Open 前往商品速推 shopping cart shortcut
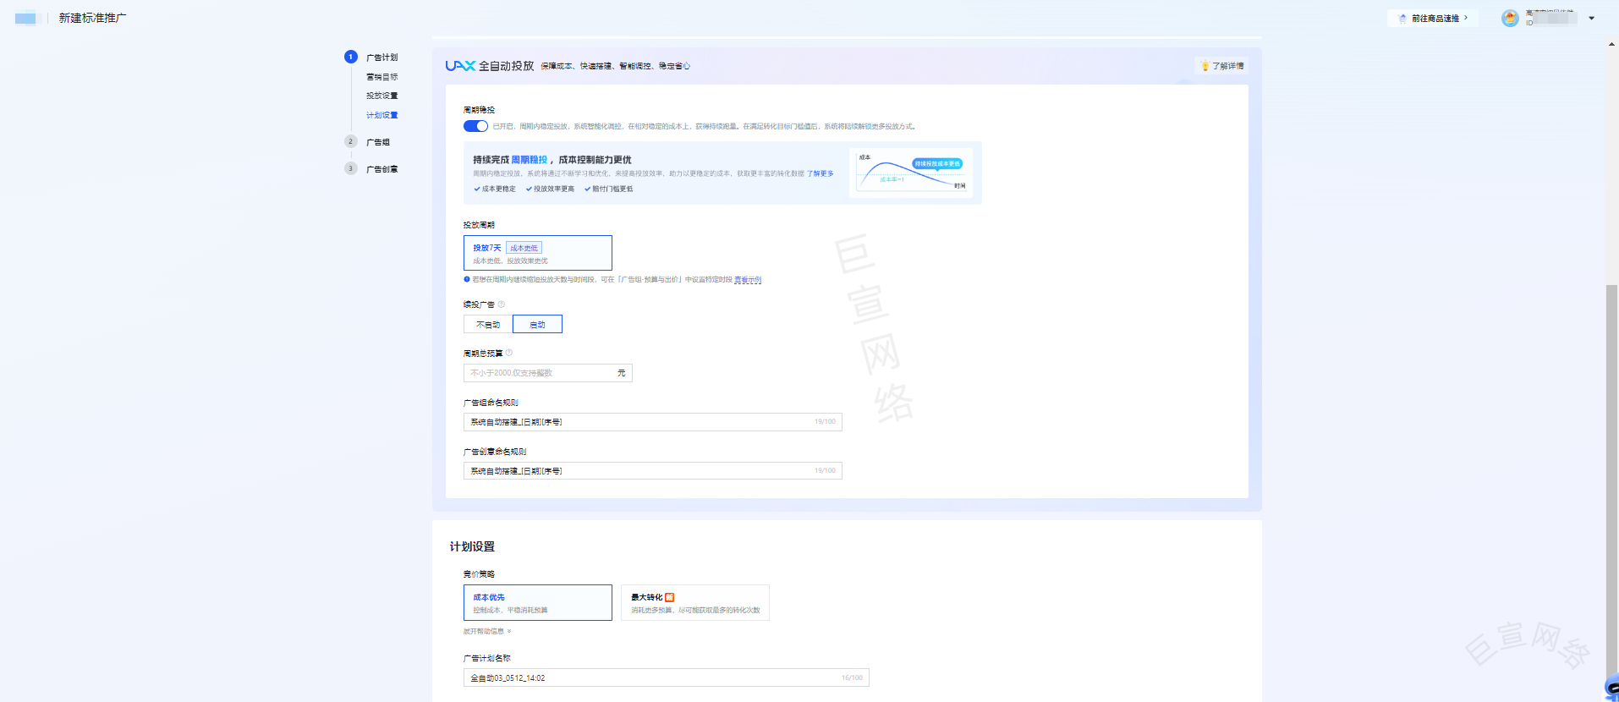1619x702 pixels. pos(1433,18)
